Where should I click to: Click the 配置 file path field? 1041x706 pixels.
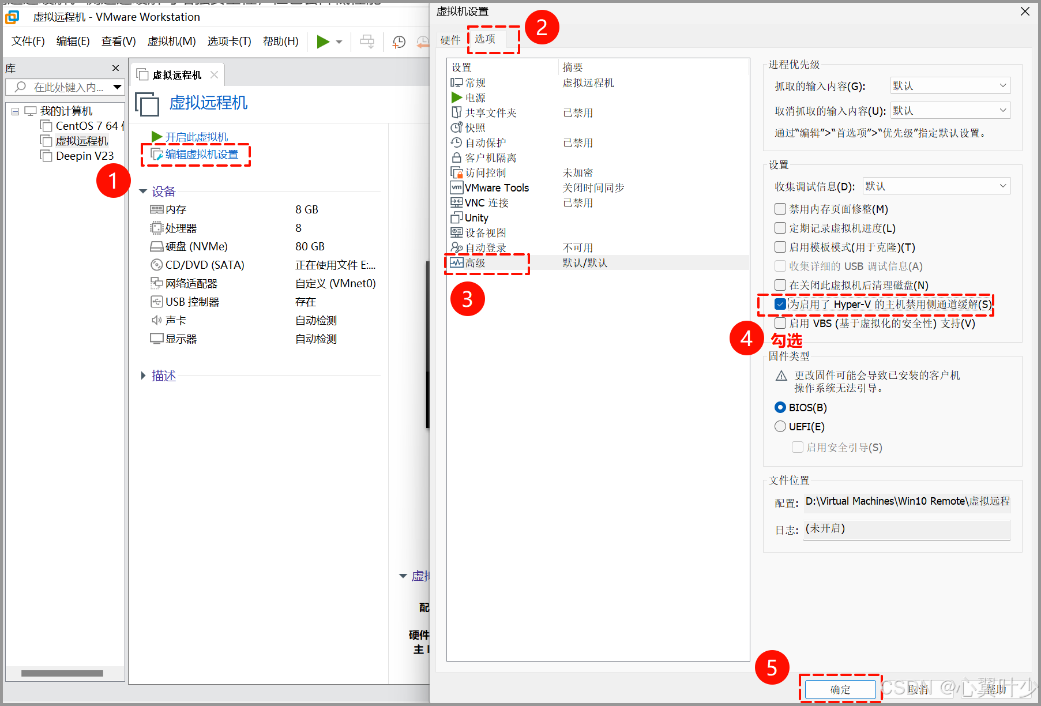point(907,502)
